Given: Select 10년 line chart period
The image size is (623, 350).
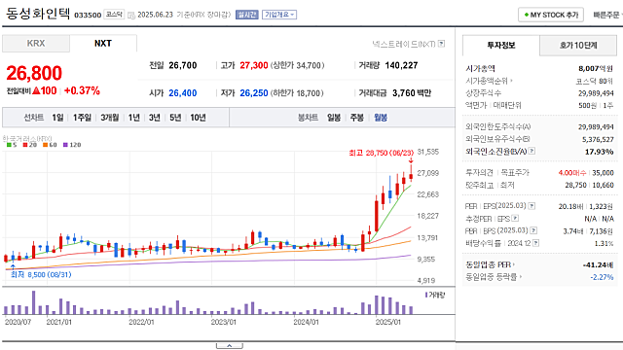Looking at the screenshot, I should [198, 118].
